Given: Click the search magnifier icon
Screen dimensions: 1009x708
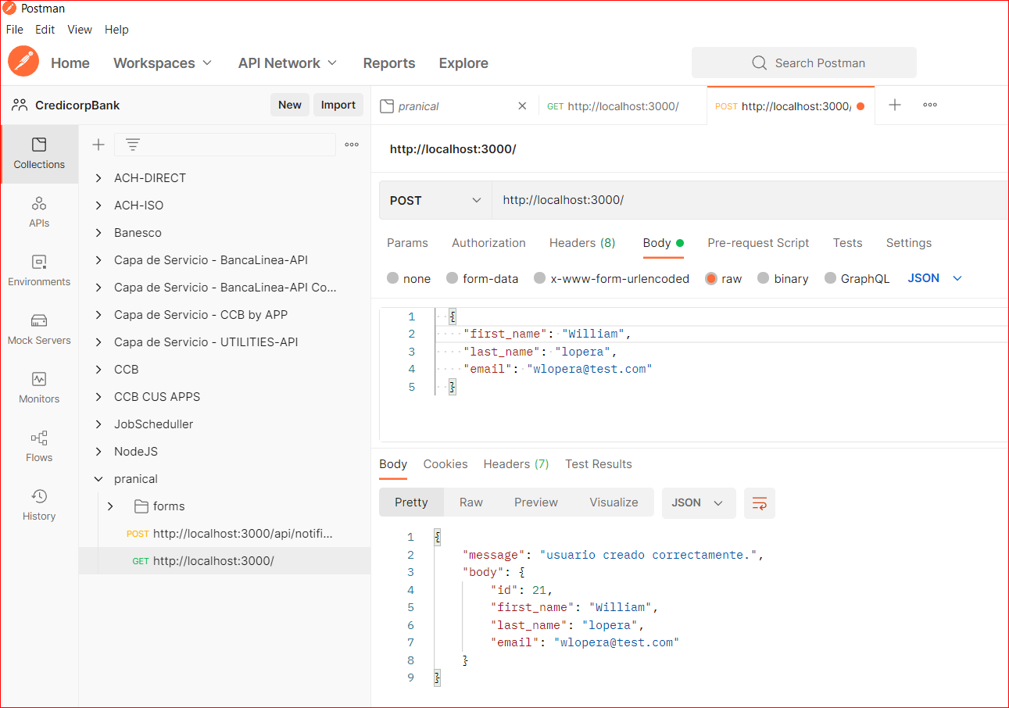Looking at the screenshot, I should (759, 63).
